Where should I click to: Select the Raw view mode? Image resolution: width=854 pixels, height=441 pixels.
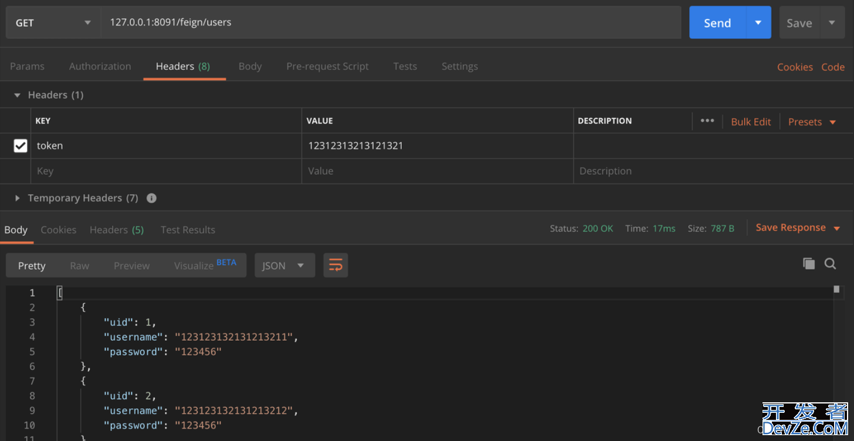(79, 266)
